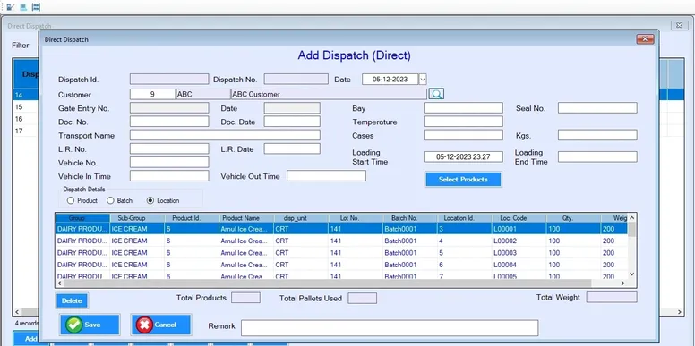The image size is (695, 346).
Task: Click the Select Products button
Action: [463, 179]
